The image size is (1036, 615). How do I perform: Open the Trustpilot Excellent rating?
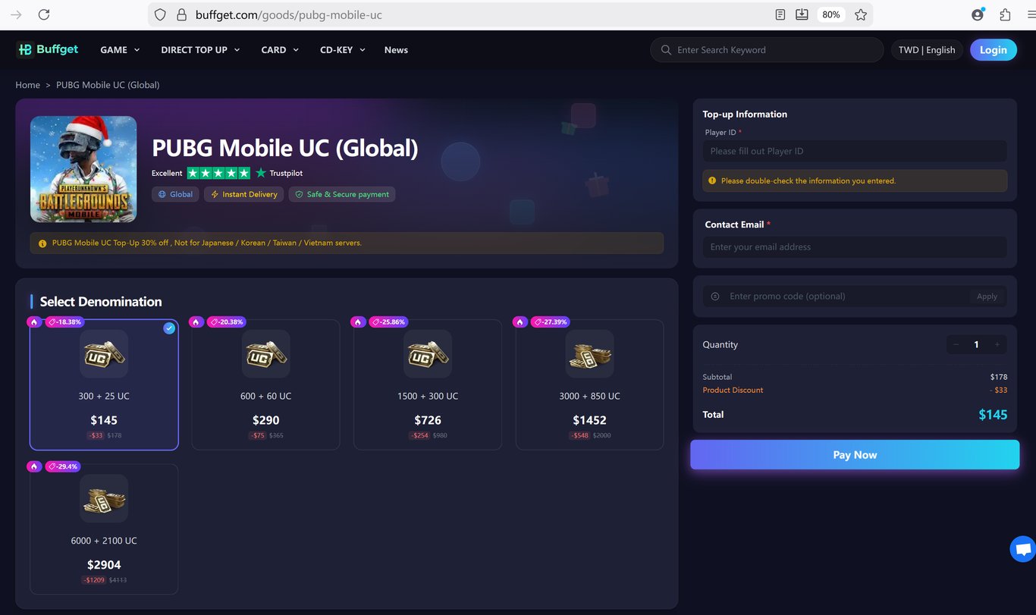[x=227, y=173]
